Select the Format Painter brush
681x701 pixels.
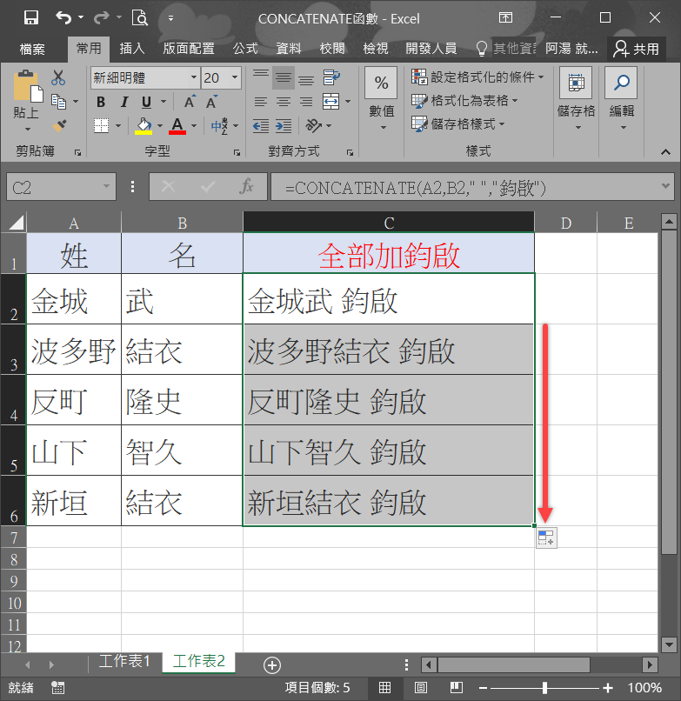59,125
